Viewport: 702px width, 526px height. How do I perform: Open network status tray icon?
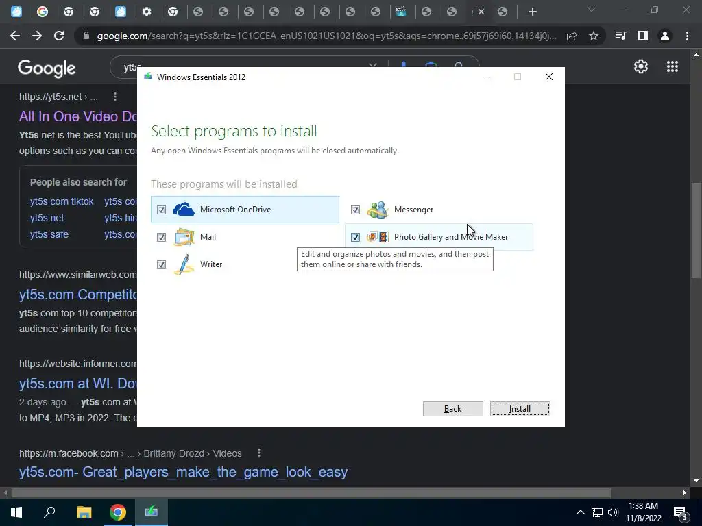coord(597,512)
